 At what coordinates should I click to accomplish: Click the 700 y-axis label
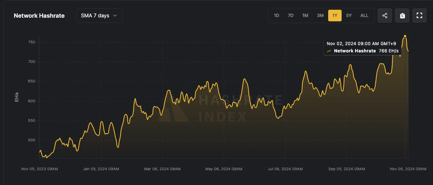click(x=32, y=62)
